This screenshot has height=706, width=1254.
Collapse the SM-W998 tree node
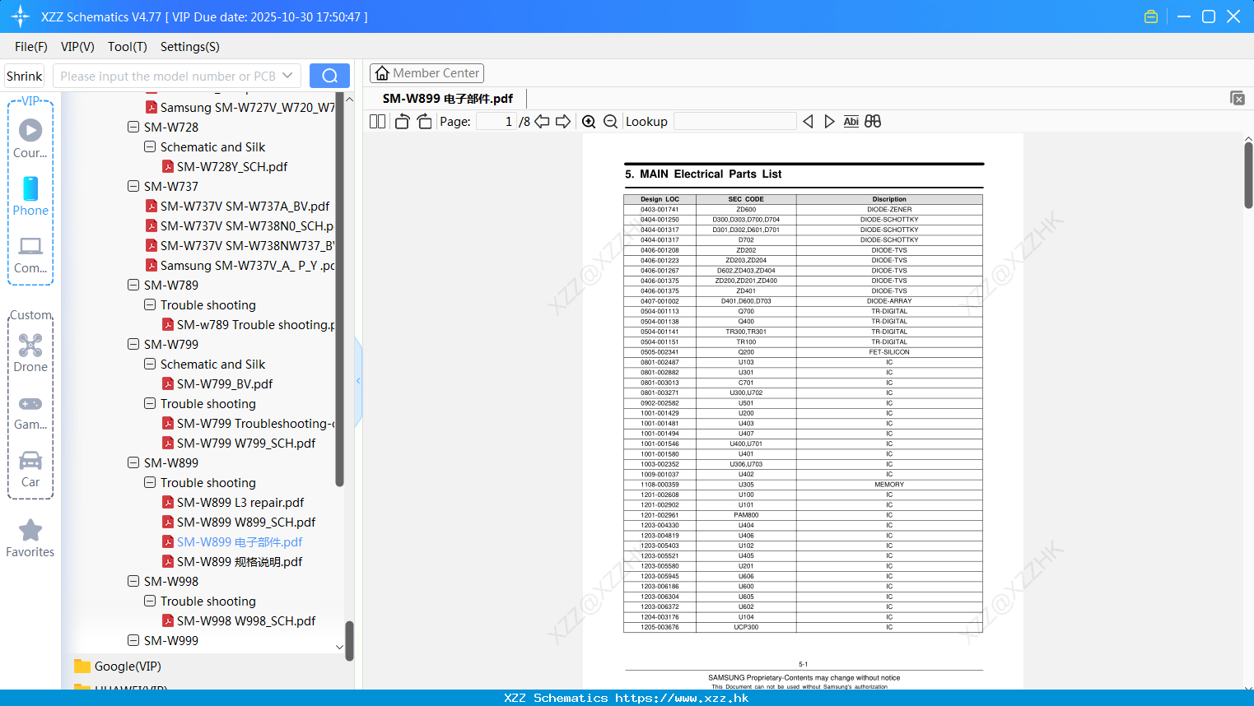pyautogui.click(x=133, y=581)
